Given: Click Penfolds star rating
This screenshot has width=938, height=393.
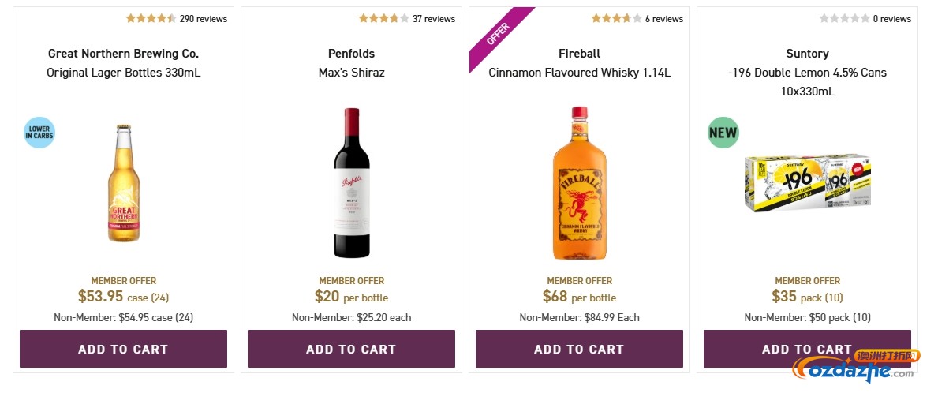Looking at the screenshot, I should tap(383, 18).
